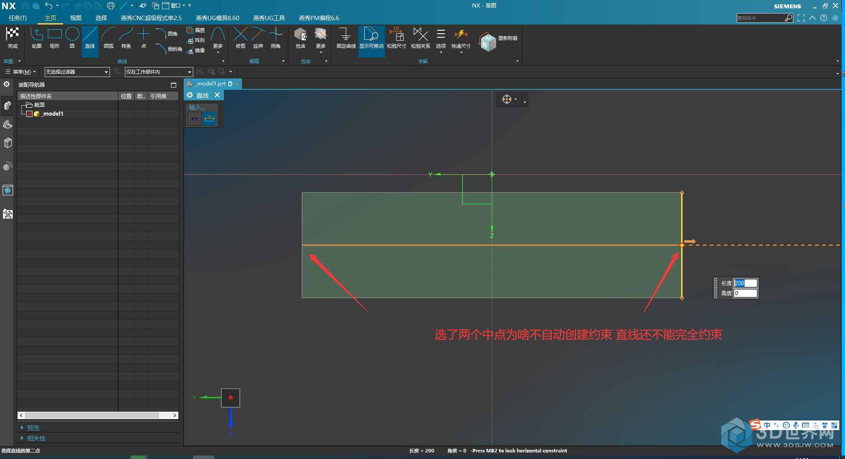Open the 仅在工作部件内 scope dropdown

[159, 72]
